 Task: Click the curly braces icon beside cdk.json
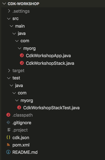(8, 137)
